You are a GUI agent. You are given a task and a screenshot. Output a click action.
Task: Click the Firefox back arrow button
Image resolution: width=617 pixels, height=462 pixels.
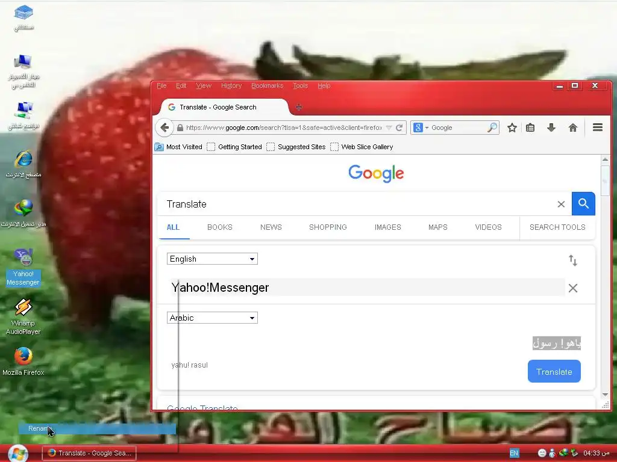click(164, 128)
